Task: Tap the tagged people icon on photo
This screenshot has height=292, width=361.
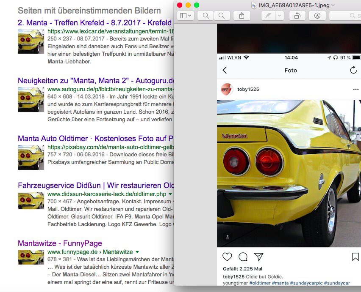Action: 228,237
